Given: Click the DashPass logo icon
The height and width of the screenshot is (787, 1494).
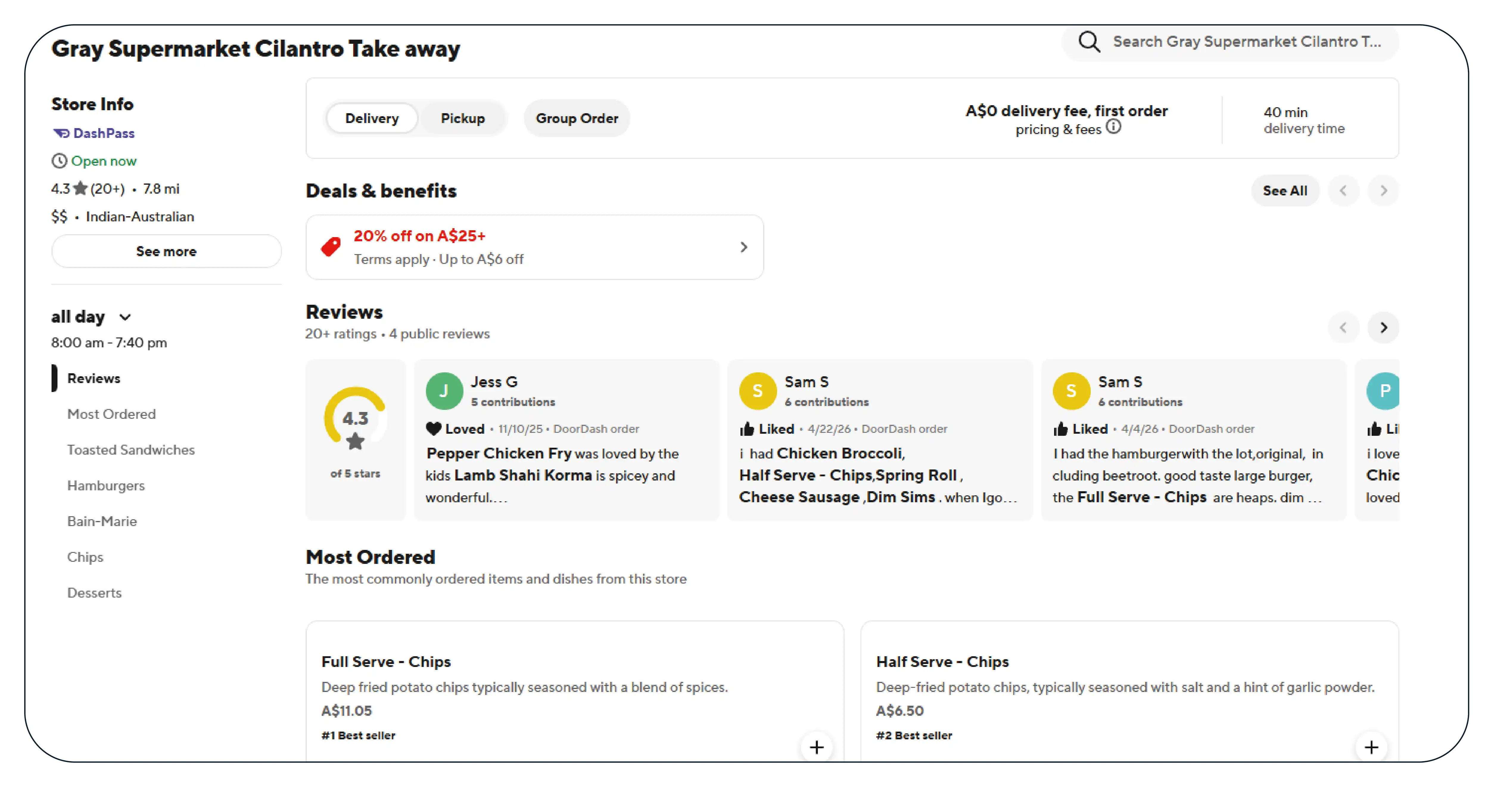Looking at the screenshot, I should tap(61, 133).
